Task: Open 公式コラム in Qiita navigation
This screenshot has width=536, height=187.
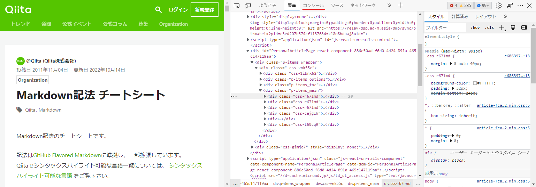Action: [115, 24]
